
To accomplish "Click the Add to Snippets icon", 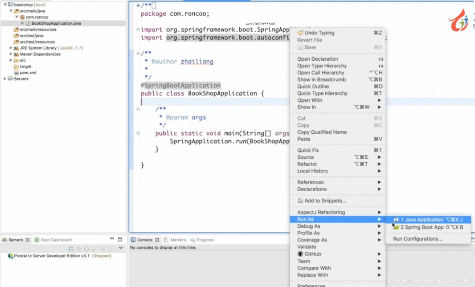I will pyautogui.click(x=300, y=201).
